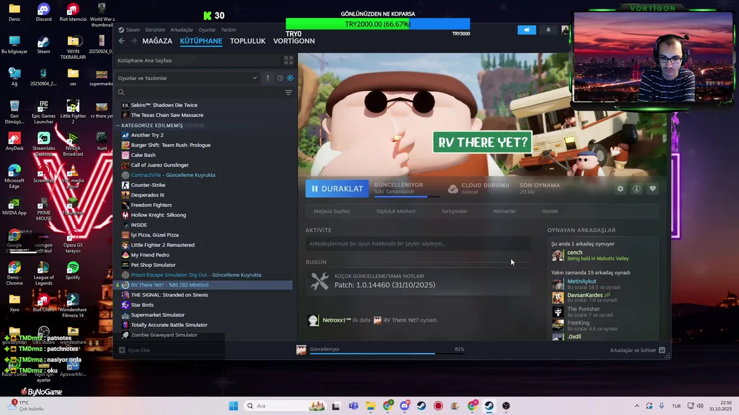Select Cake Bash in the game list
The width and height of the screenshot is (739, 415).
(x=143, y=155)
